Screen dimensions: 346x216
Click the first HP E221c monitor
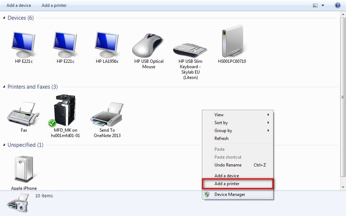(x=24, y=43)
